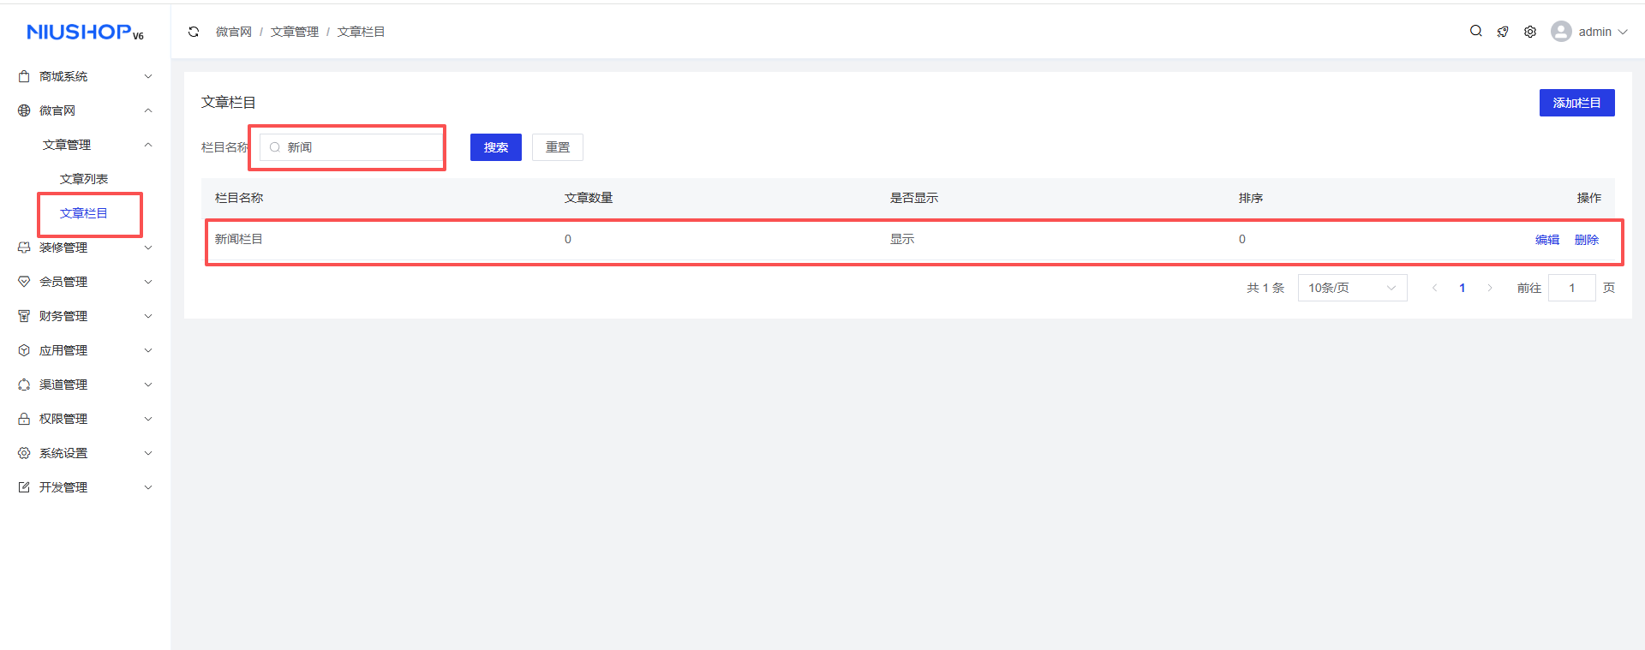The height and width of the screenshot is (650, 1645).
Task: Click the 权限管理 lock icon
Action: 24,419
